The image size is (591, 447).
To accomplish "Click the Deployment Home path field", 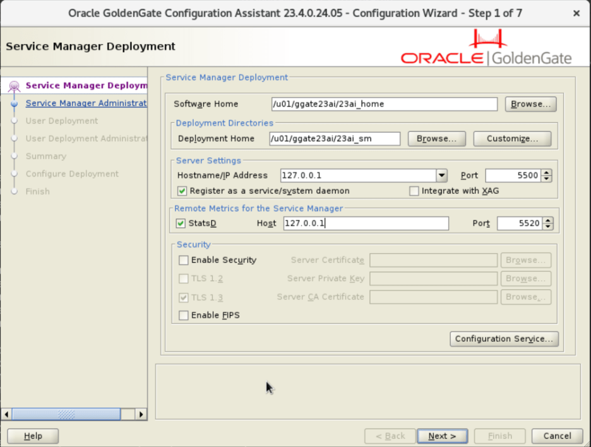I will point(335,139).
